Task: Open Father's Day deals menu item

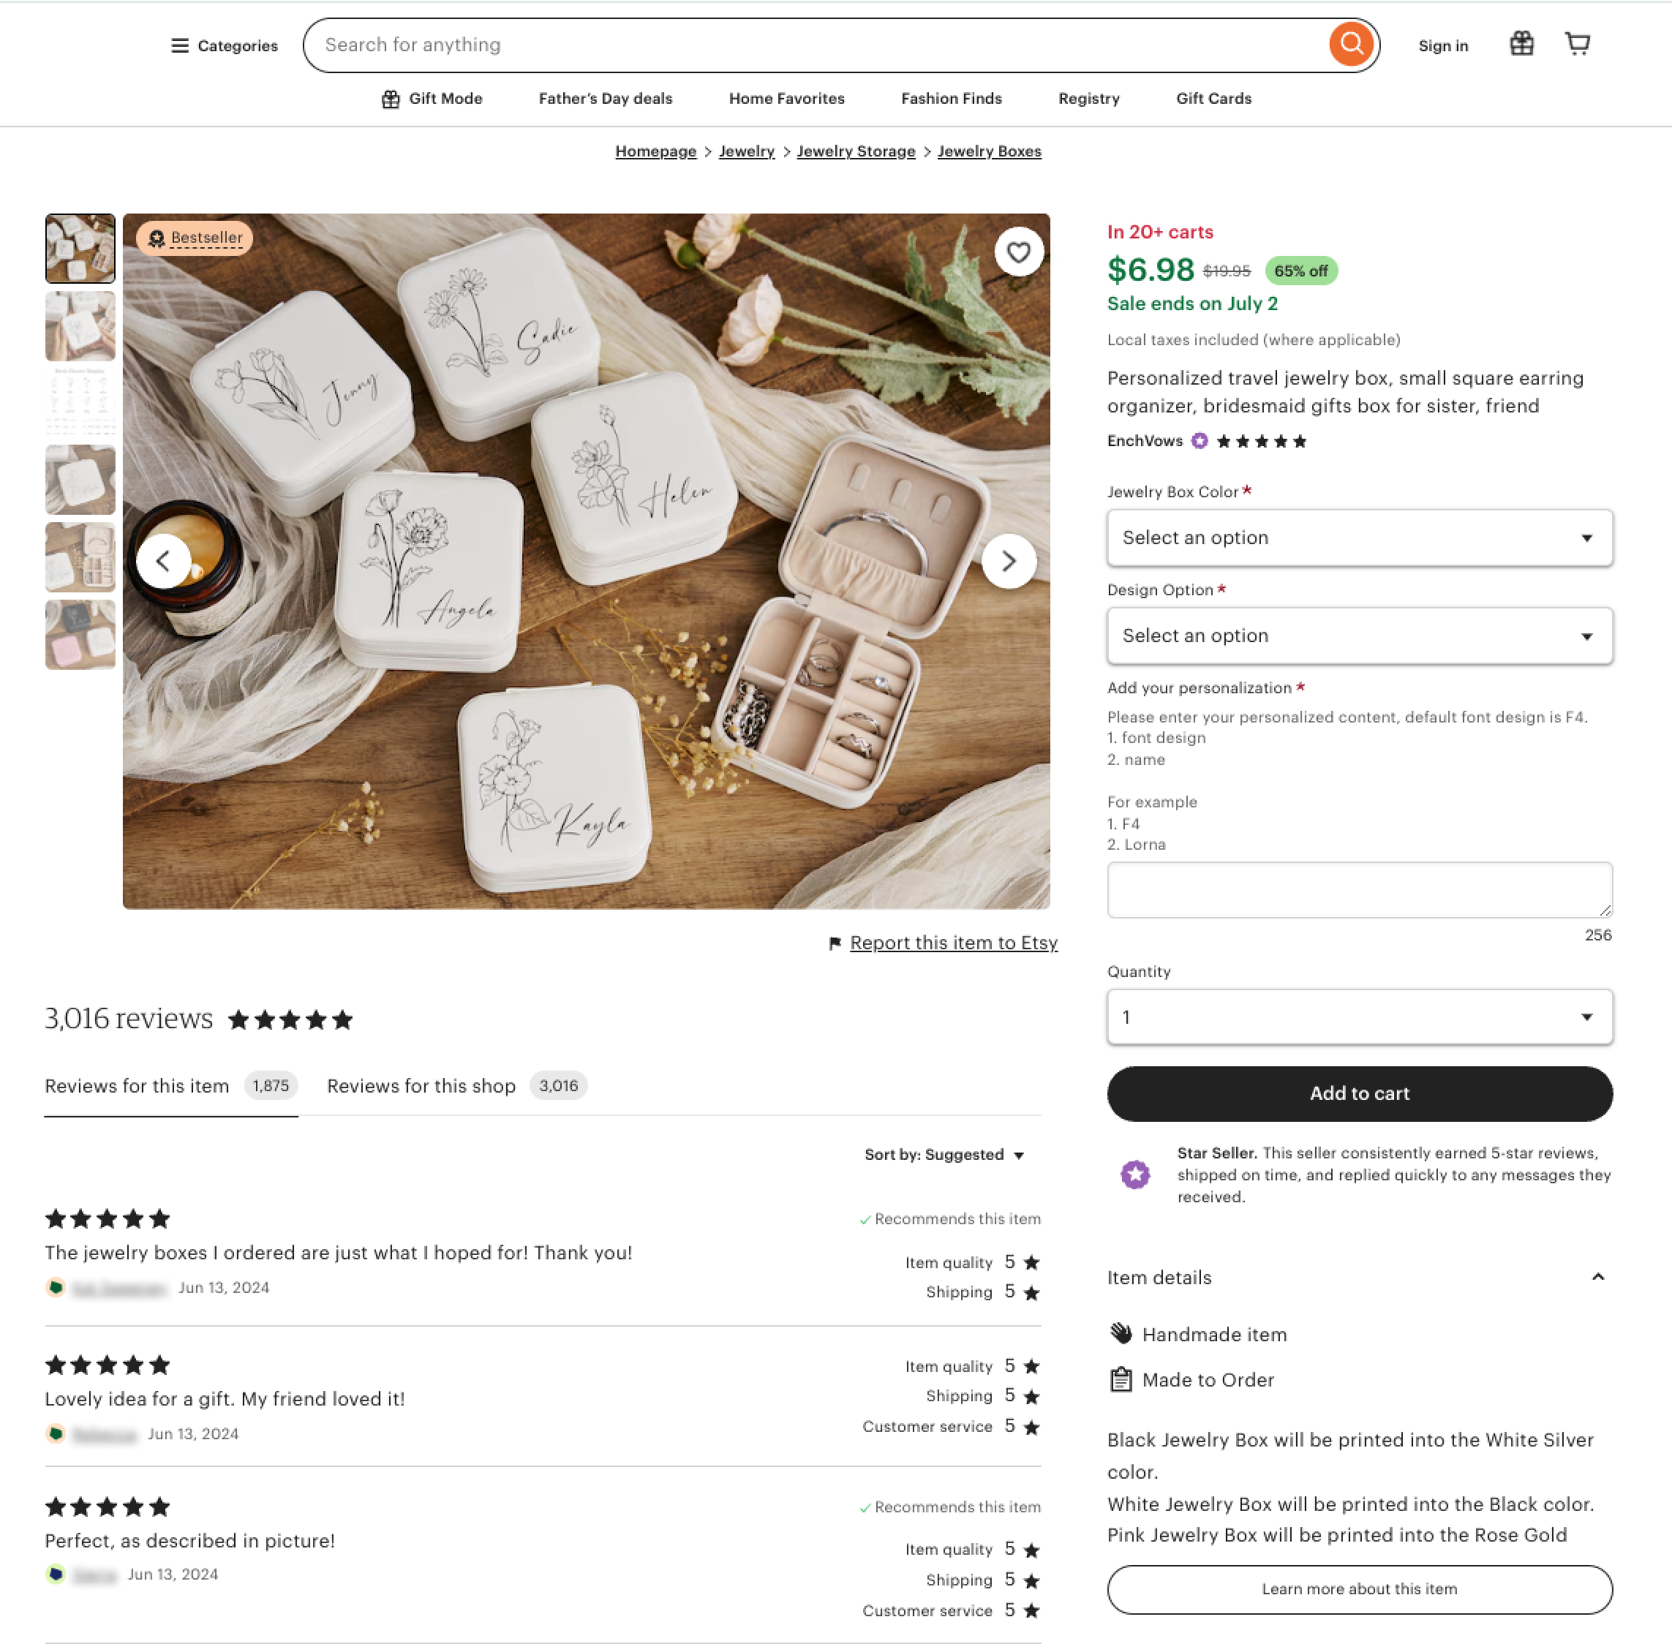Action: (x=605, y=99)
